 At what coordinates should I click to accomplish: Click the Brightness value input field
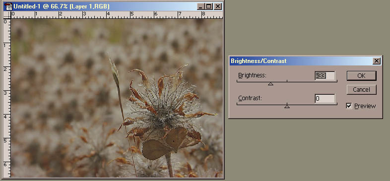(x=325, y=76)
